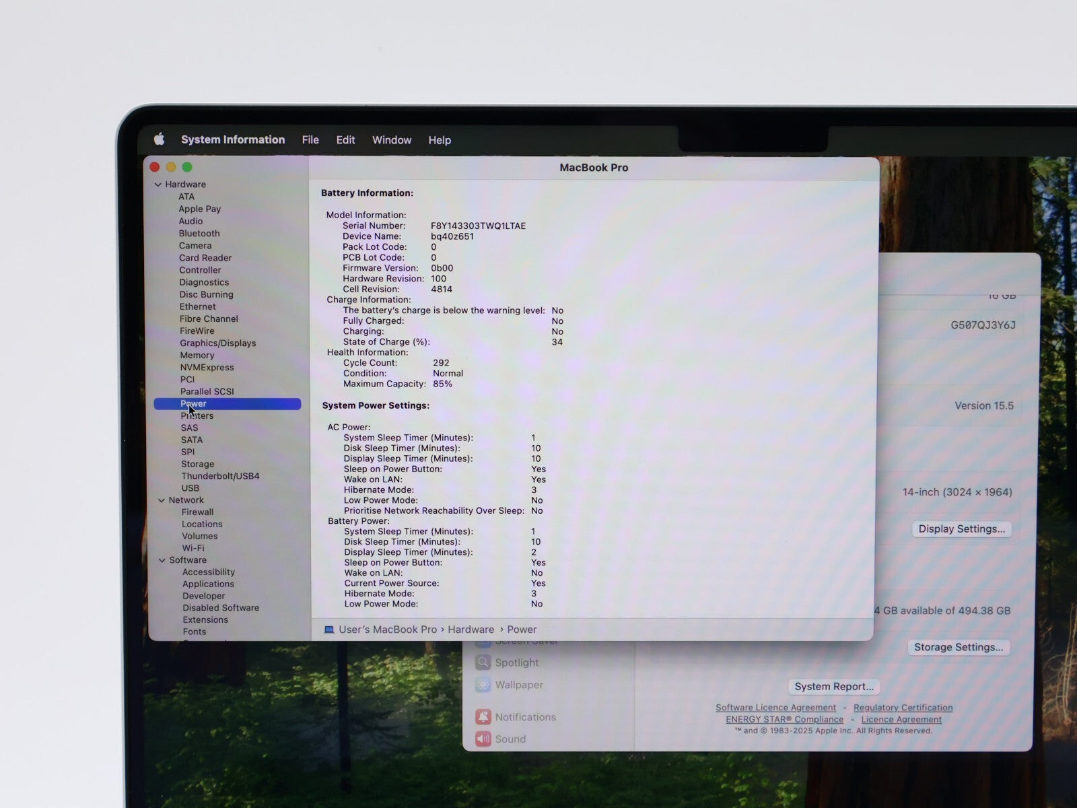Select Fonts under Software
The height and width of the screenshot is (808, 1077).
[195, 632]
